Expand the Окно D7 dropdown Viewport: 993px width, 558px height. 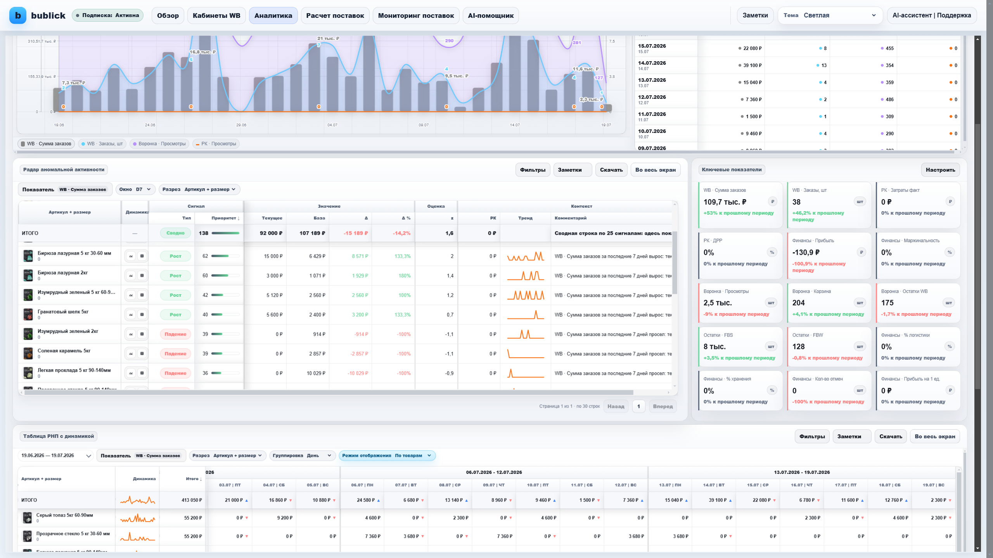coord(135,189)
